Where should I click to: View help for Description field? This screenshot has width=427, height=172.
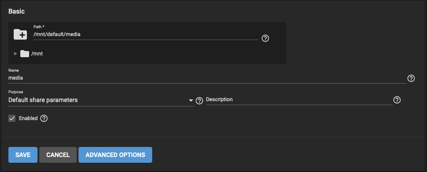click(397, 100)
